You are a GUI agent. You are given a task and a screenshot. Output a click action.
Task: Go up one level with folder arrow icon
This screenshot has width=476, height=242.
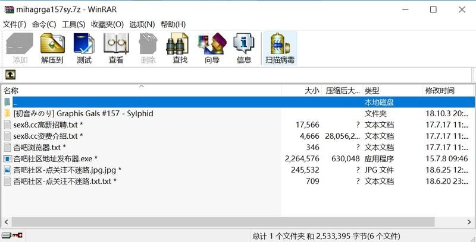click(x=10, y=75)
